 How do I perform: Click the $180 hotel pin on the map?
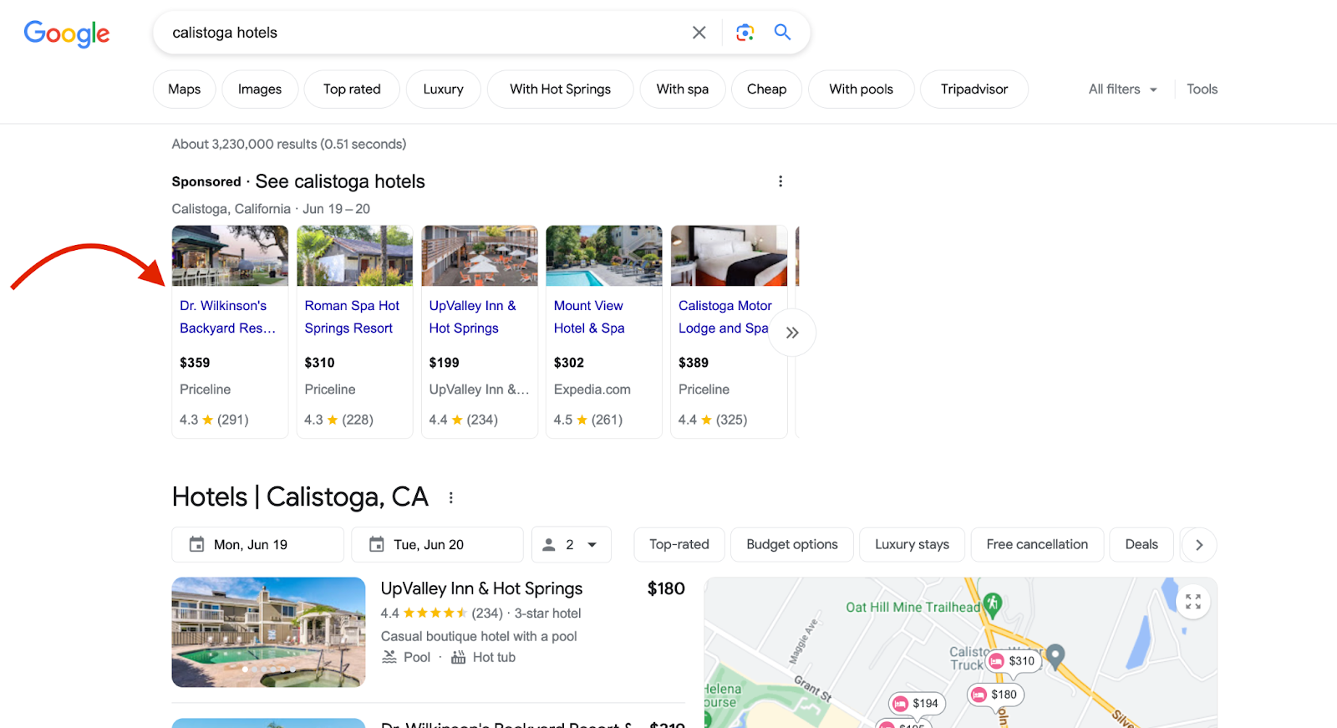point(995,695)
